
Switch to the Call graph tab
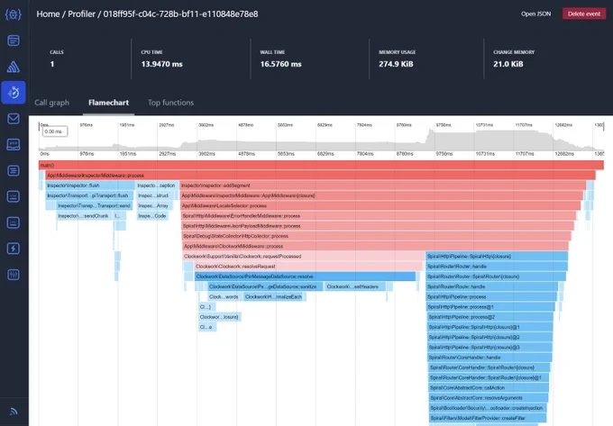[x=51, y=103]
